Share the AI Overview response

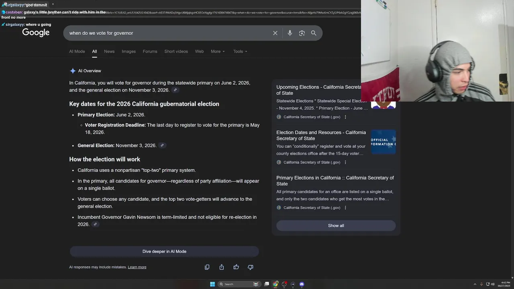click(222, 267)
